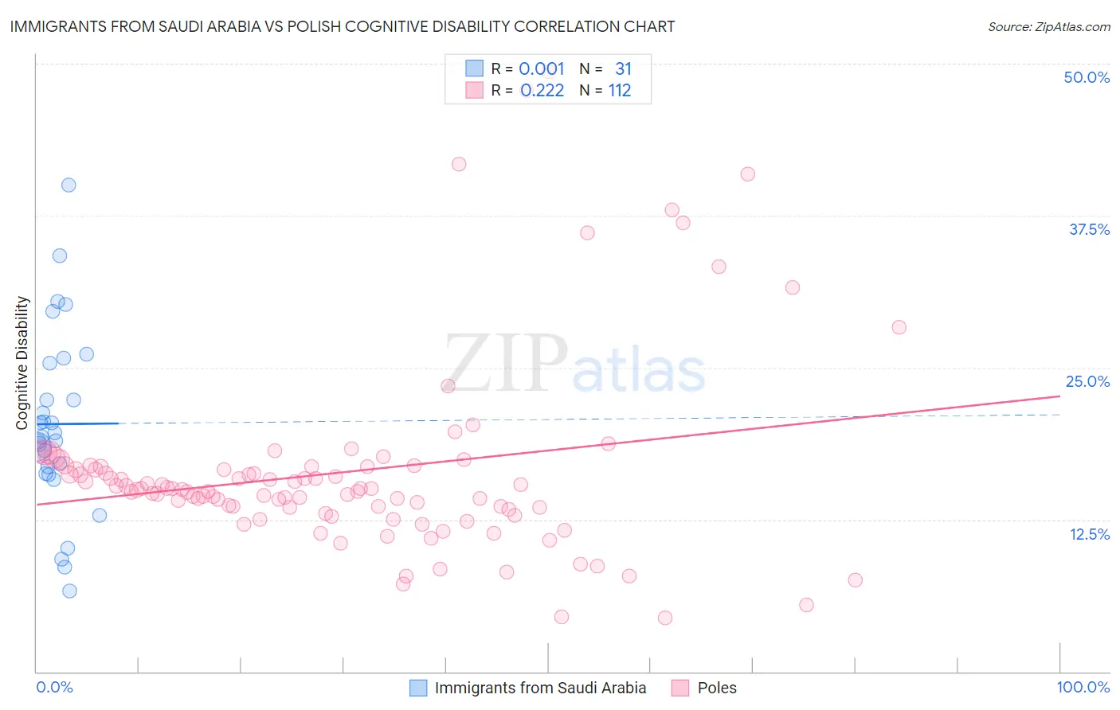Click the 50.0% y-axis label

(1087, 77)
